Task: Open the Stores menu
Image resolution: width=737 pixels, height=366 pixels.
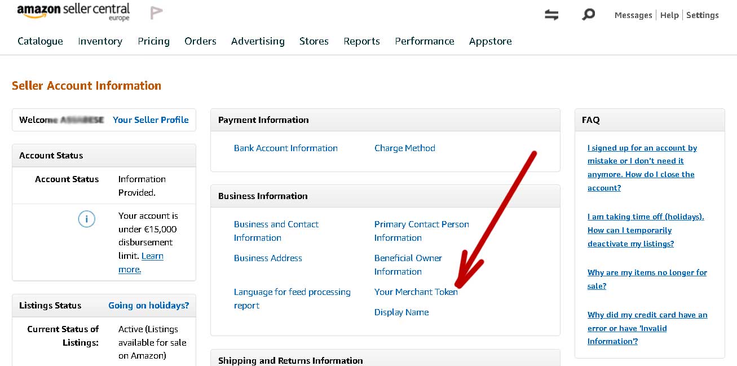Action: point(314,41)
